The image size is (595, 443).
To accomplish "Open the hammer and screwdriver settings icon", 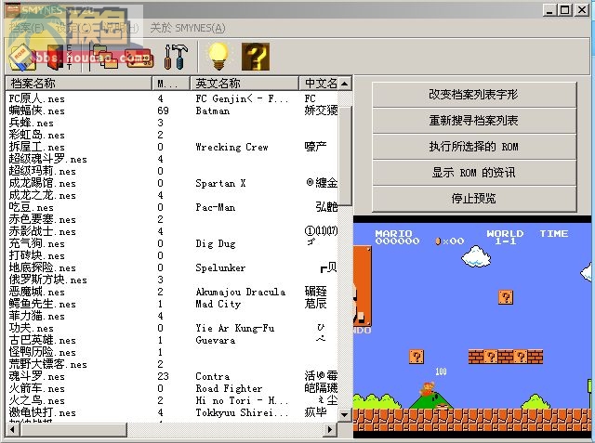I will tap(176, 57).
